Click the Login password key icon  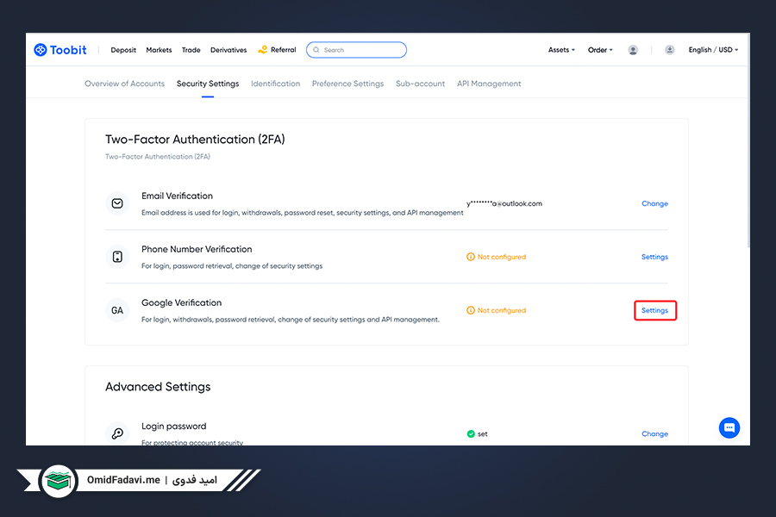click(x=117, y=433)
